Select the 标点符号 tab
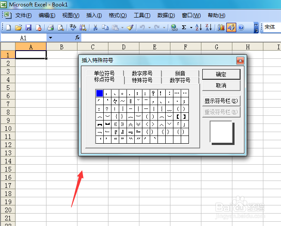This screenshot has width=281, height=226. click(105, 80)
